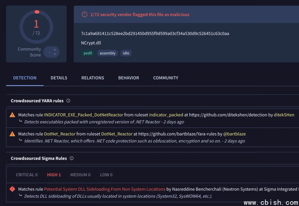Click info icon beside Crowdsourced Sigma Rules
299x206 pixels.
71,158
